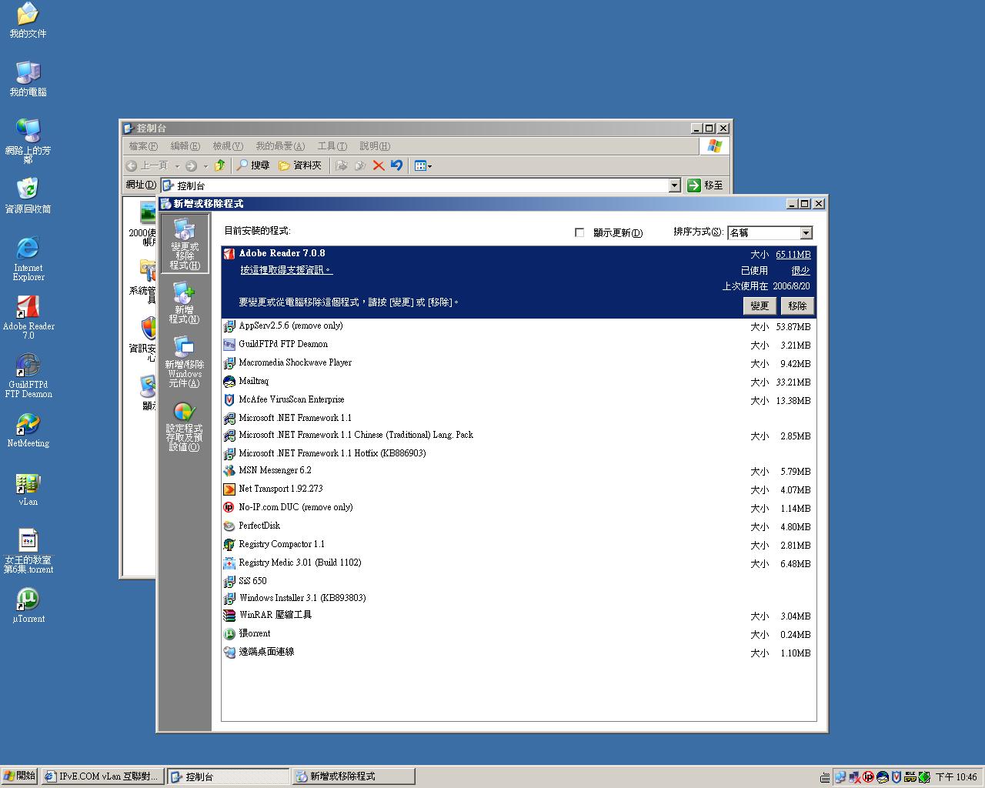985x788 pixels.
Task: Open the 檢視 menu in 控制台
Action: point(228,146)
